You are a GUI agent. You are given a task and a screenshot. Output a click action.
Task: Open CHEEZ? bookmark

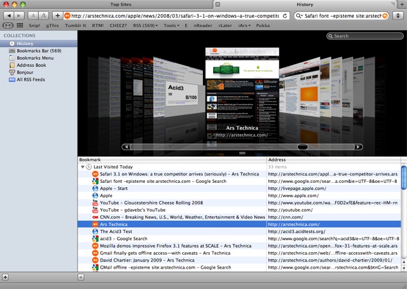tap(118, 25)
